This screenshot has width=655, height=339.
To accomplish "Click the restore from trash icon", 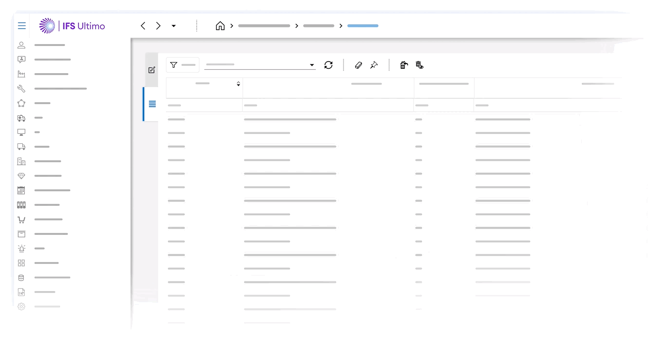I will coord(404,65).
